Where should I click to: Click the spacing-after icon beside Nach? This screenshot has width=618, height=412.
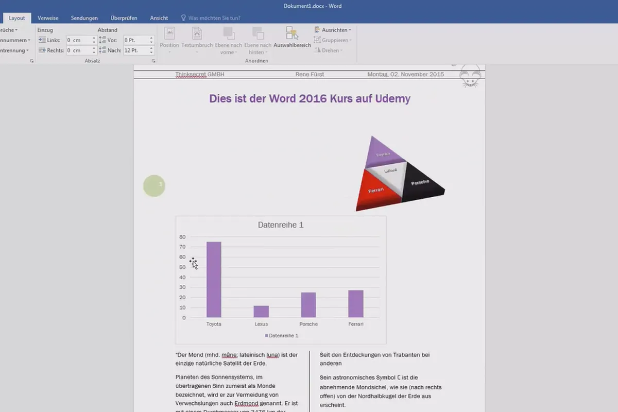coord(102,50)
